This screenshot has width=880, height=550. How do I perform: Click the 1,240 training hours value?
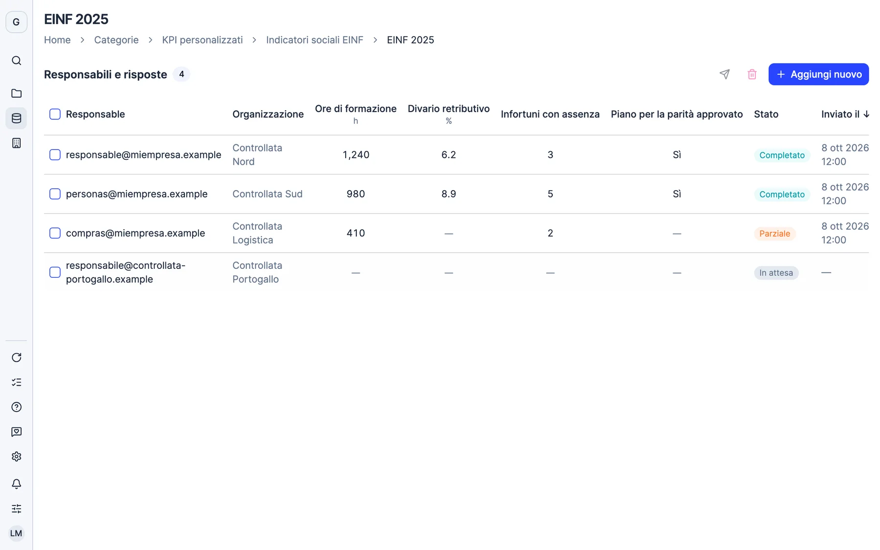click(356, 155)
